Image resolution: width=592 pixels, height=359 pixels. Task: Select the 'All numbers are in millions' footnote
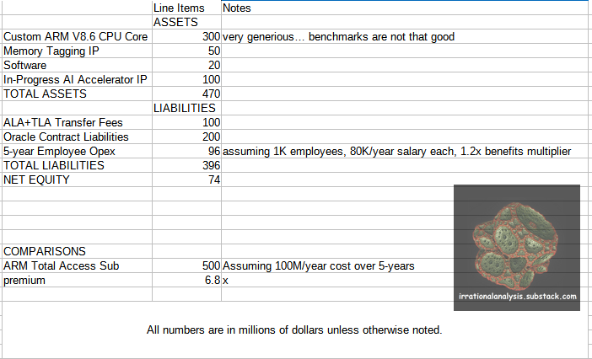[x=294, y=330]
